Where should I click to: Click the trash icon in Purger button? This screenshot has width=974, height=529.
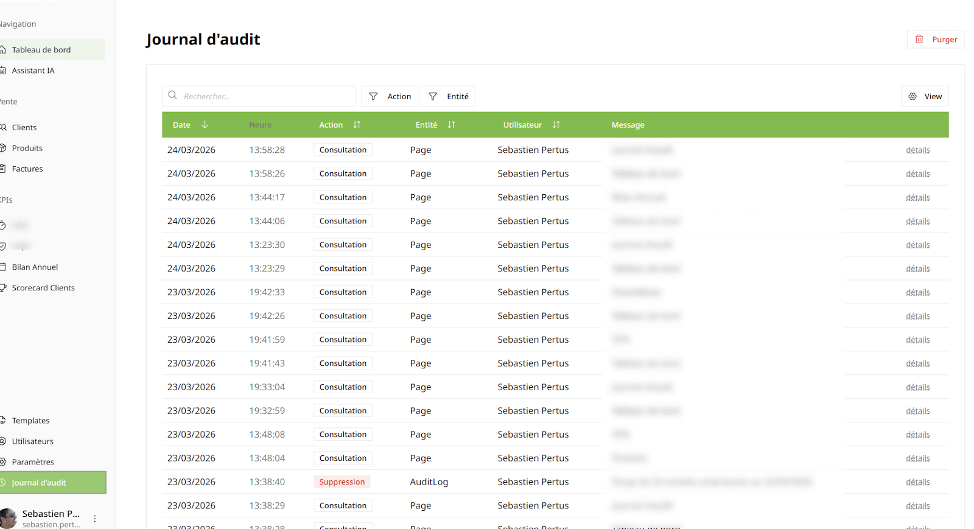point(919,39)
